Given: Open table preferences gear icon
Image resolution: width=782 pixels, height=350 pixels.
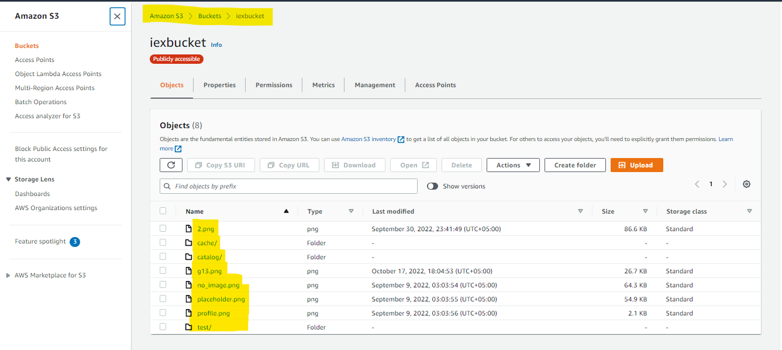Looking at the screenshot, I should [x=746, y=184].
